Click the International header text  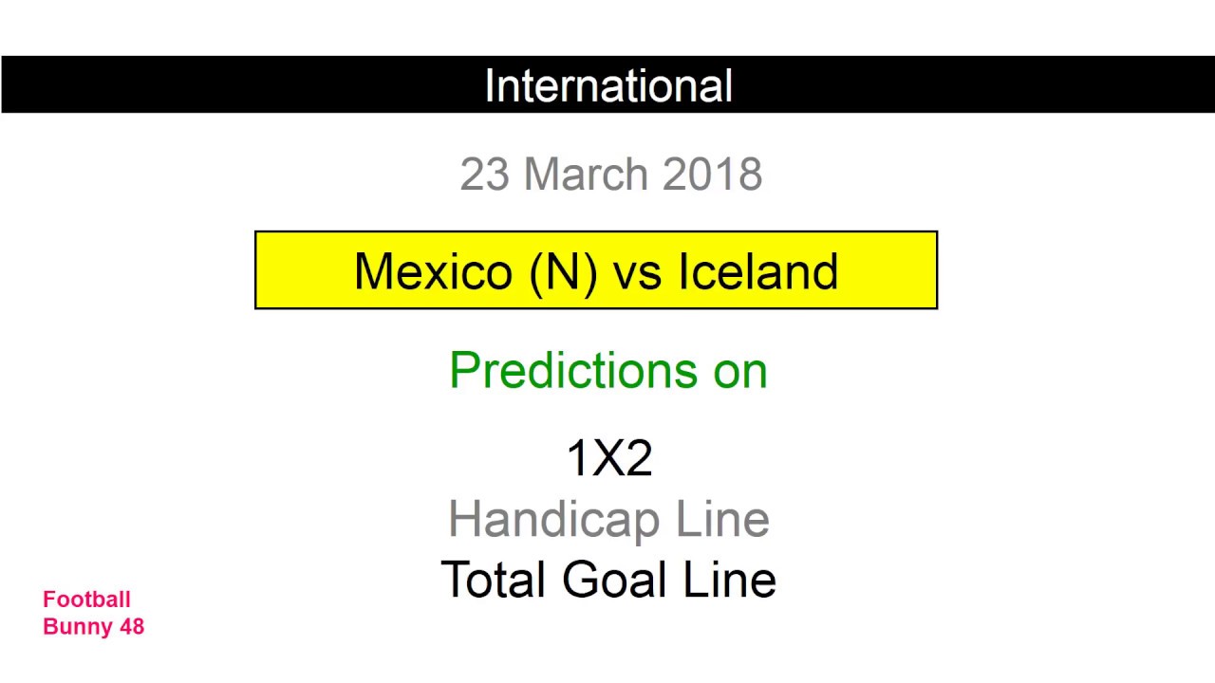click(x=608, y=85)
